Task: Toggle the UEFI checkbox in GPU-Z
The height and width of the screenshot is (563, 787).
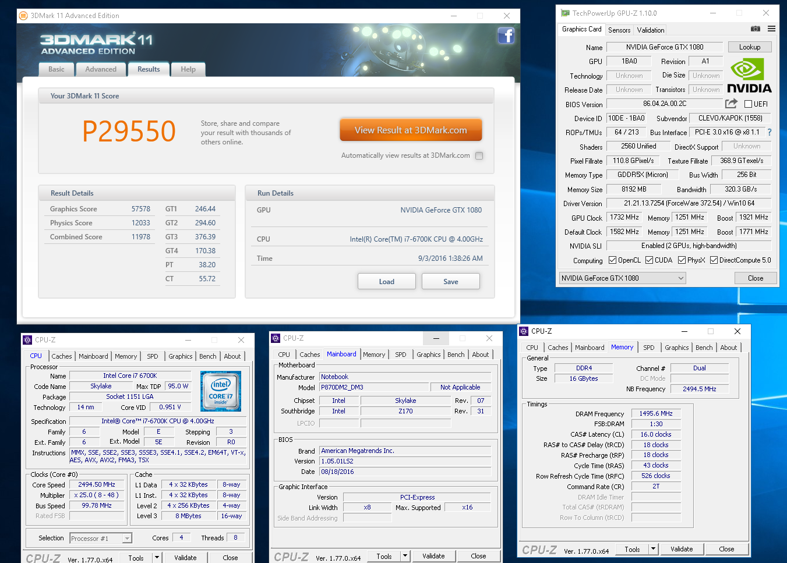Action: (748, 104)
